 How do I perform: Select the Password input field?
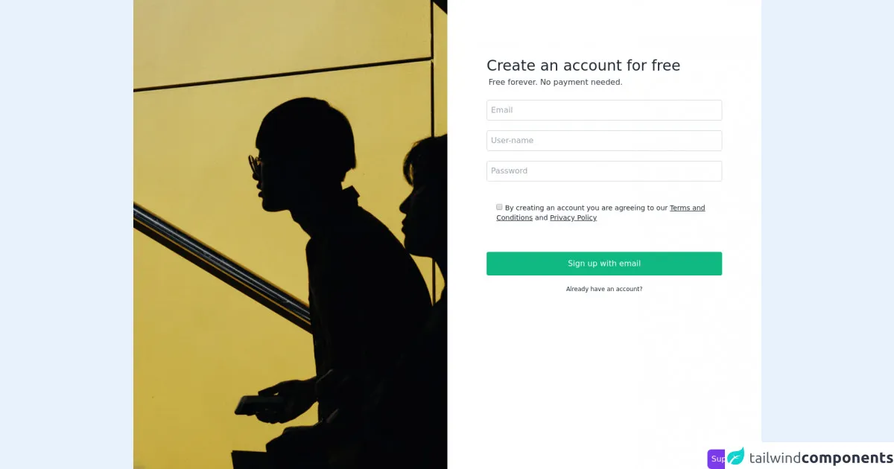(604, 171)
